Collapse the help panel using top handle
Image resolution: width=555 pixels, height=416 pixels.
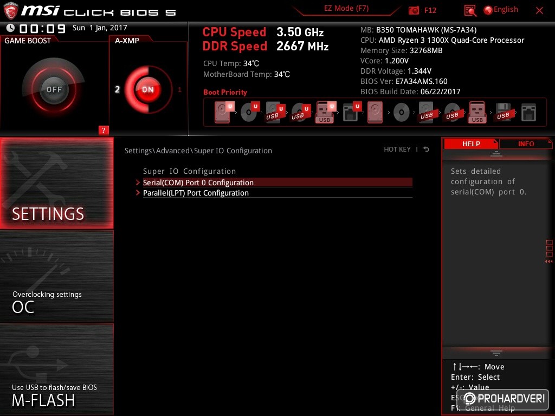(x=496, y=154)
